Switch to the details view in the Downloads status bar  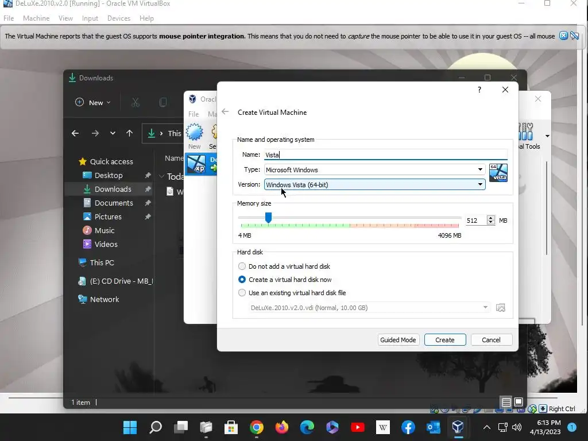[x=506, y=403]
